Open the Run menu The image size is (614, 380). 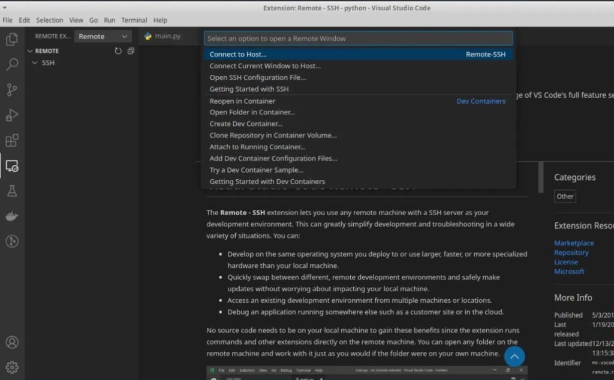point(109,20)
